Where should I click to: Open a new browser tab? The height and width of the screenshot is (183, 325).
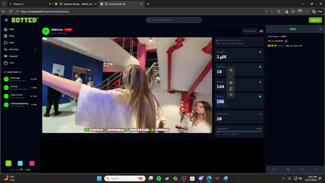[148, 4]
